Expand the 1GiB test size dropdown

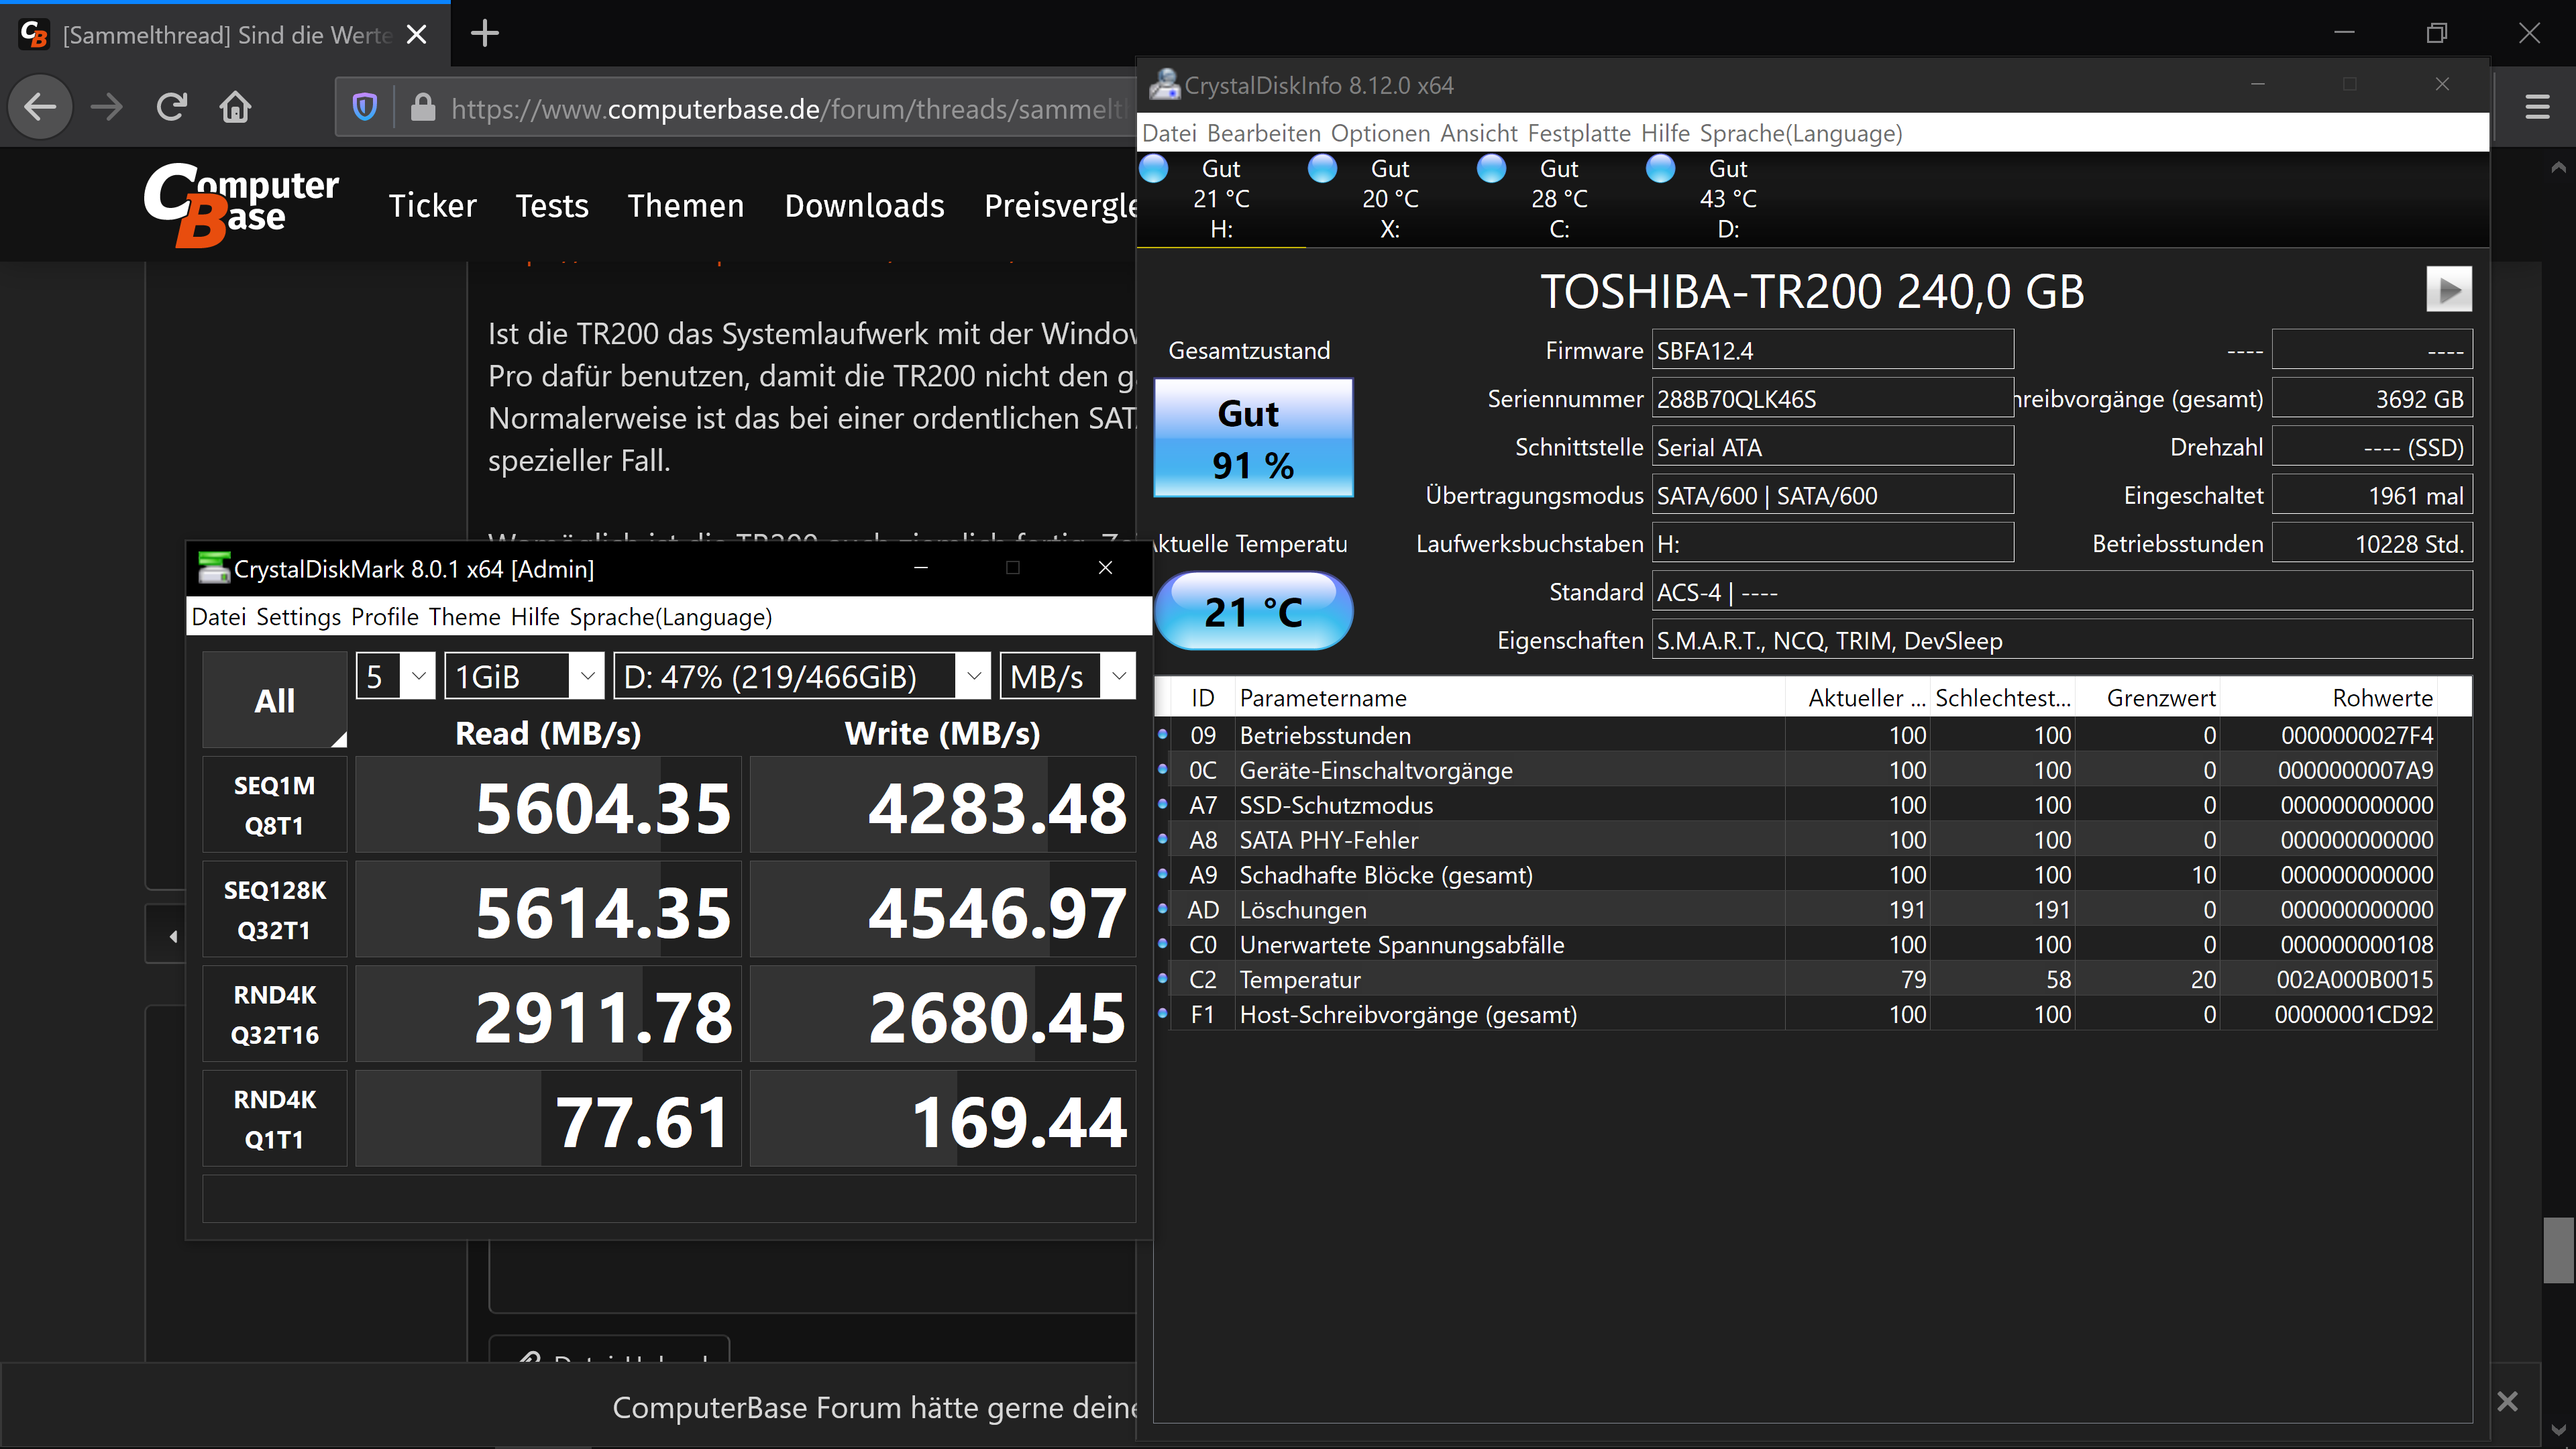click(524, 677)
